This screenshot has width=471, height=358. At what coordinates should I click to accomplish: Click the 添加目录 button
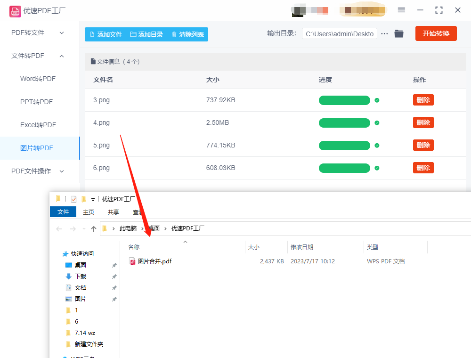point(146,34)
